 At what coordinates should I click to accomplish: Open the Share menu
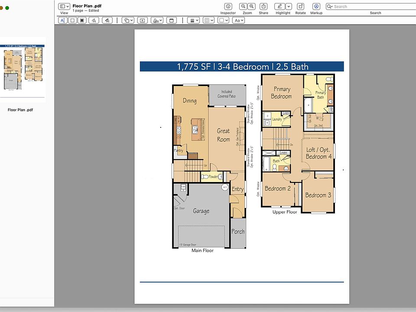[x=263, y=6]
